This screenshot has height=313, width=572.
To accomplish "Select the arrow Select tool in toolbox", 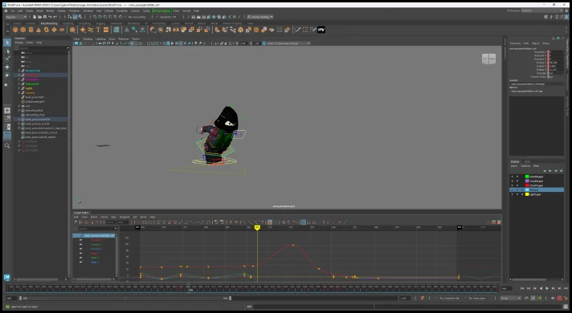I will [x=7, y=43].
